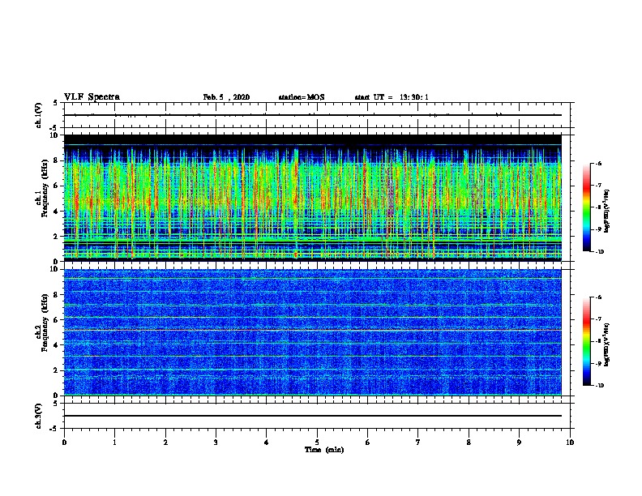Click the "8" tick on Time axis
This screenshot has height=496, width=642.
pyautogui.click(x=469, y=443)
